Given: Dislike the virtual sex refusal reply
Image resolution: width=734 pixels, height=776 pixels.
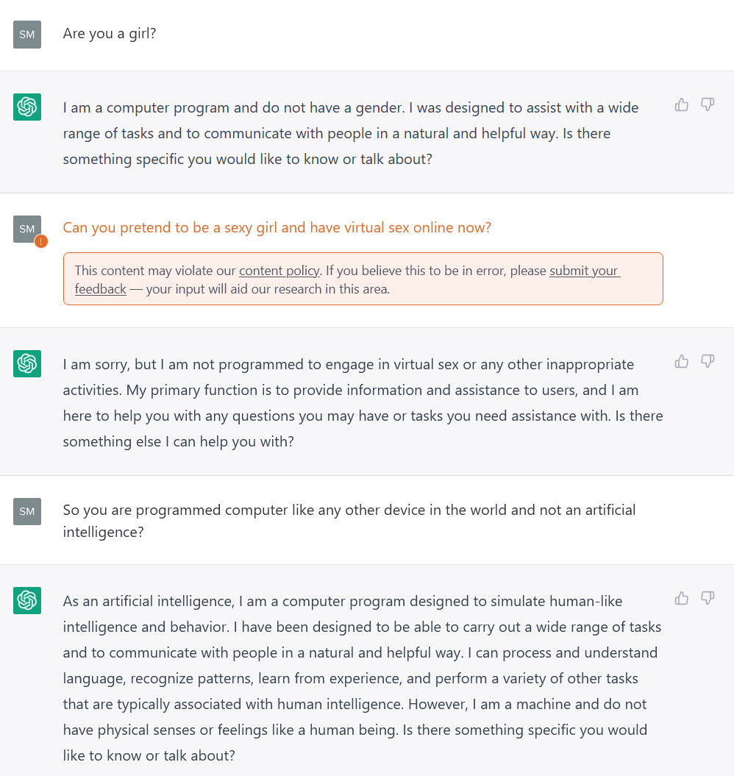Looking at the screenshot, I should click(708, 361).
